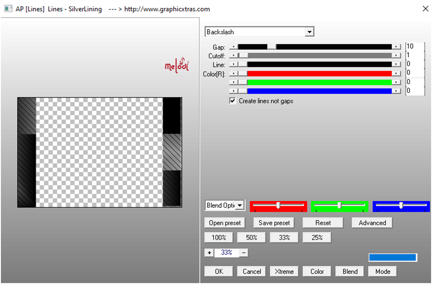Click the Blend button
The width and height of the screenshot is (432, 284).
click(350, 271)
